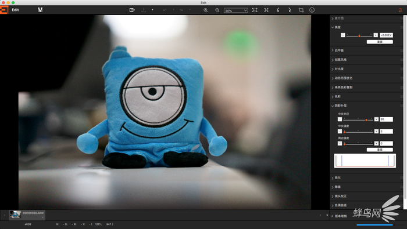Toggle the panel settings icon at top right
This screenshot has height=229, width=407.
[400, 10]
